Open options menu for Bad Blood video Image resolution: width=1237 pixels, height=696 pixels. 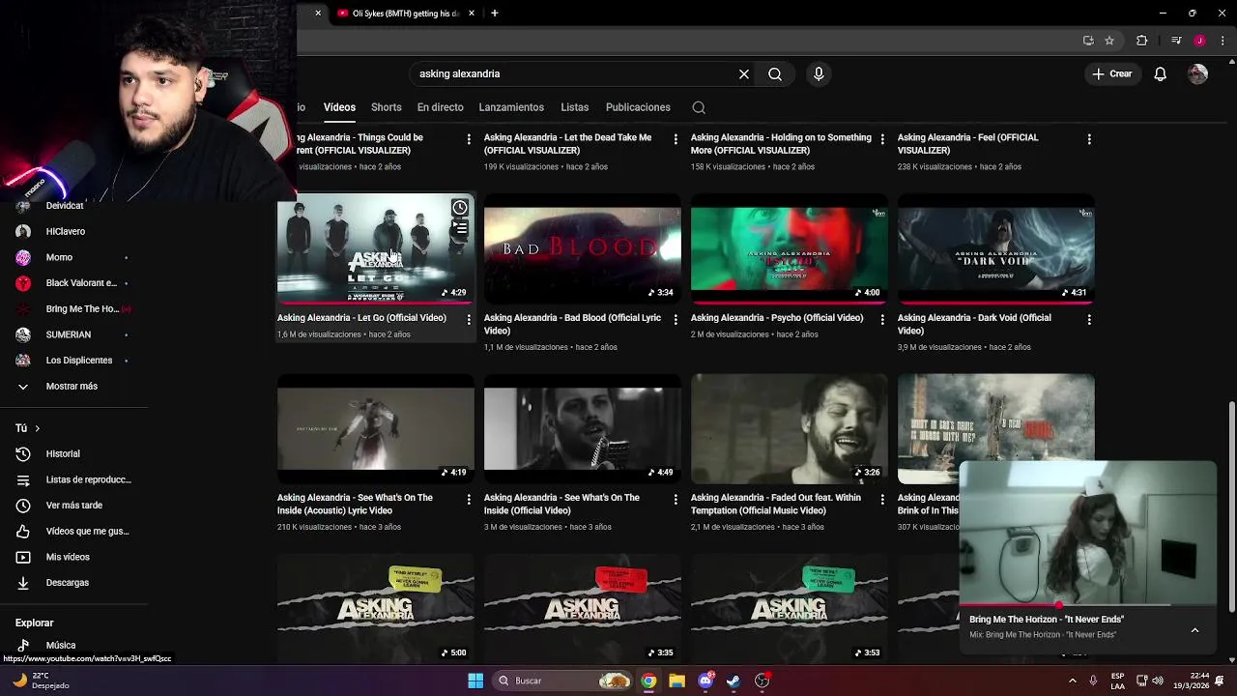tap(676, 319)
